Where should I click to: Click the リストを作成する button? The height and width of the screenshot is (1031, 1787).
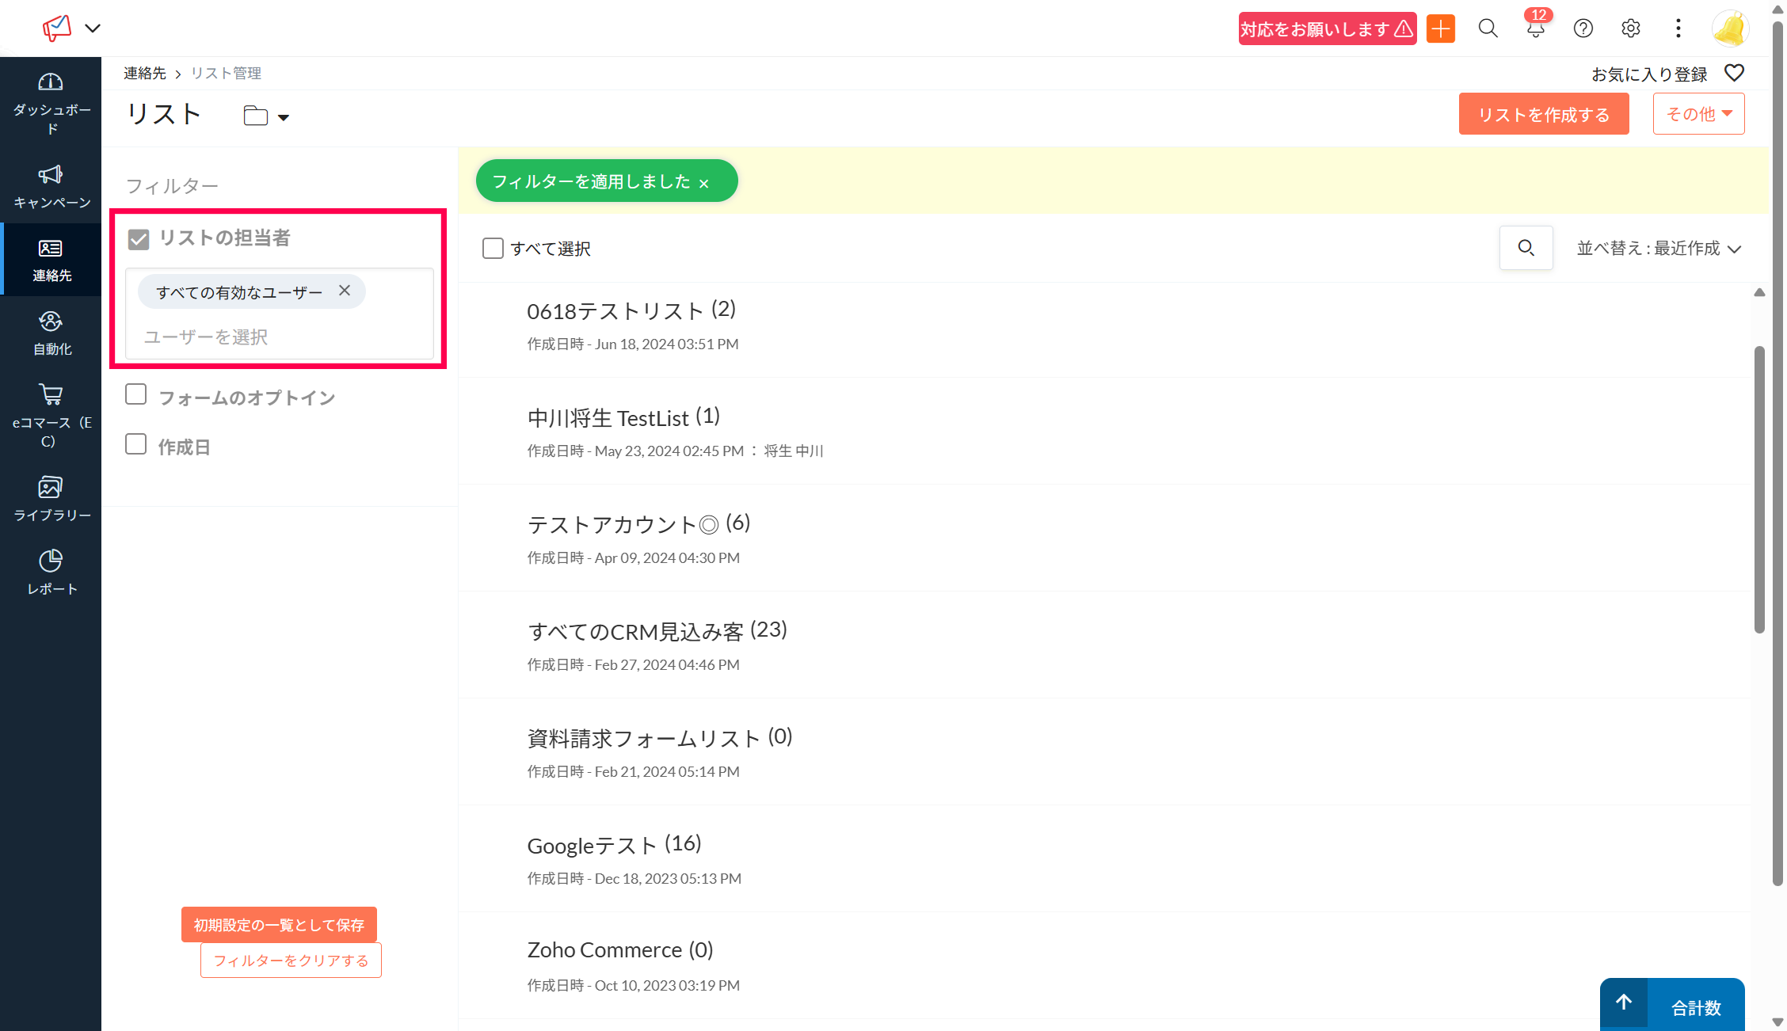click(x=1543, y=114)
